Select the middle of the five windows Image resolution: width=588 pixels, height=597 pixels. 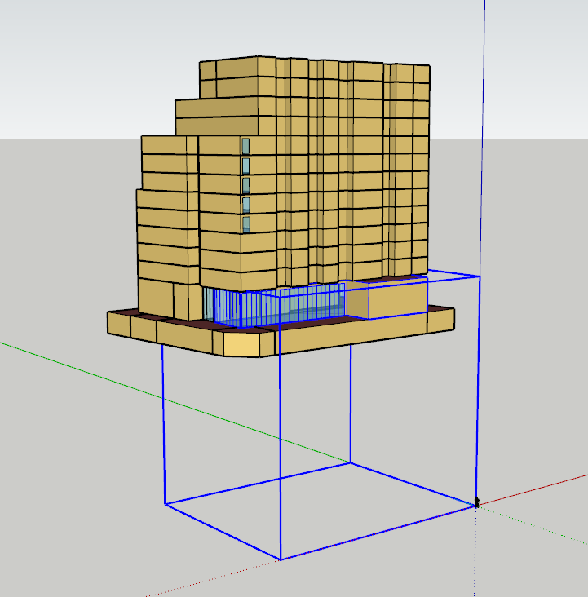[245, 184]
